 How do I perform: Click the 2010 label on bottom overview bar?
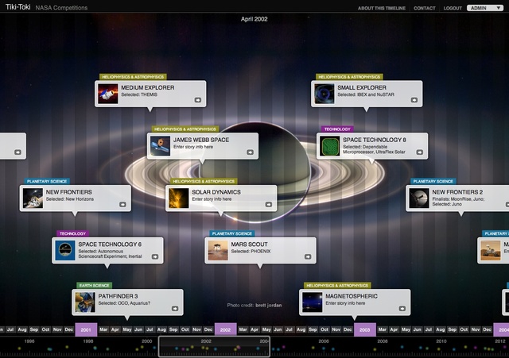click(x=441, y=341)
